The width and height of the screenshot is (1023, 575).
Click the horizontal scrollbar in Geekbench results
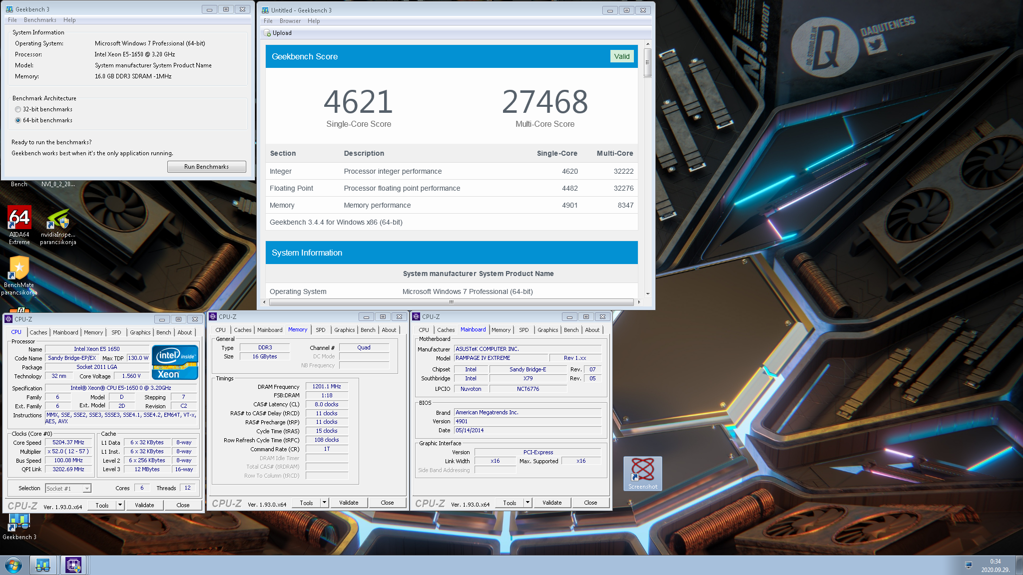pyautogui.click(x=451, y=302)
